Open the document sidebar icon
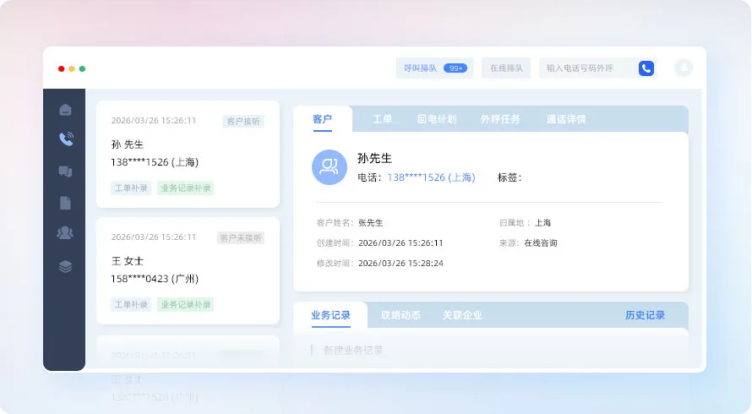Viewport: 752px width, 414px height. (x=65, y=203)
